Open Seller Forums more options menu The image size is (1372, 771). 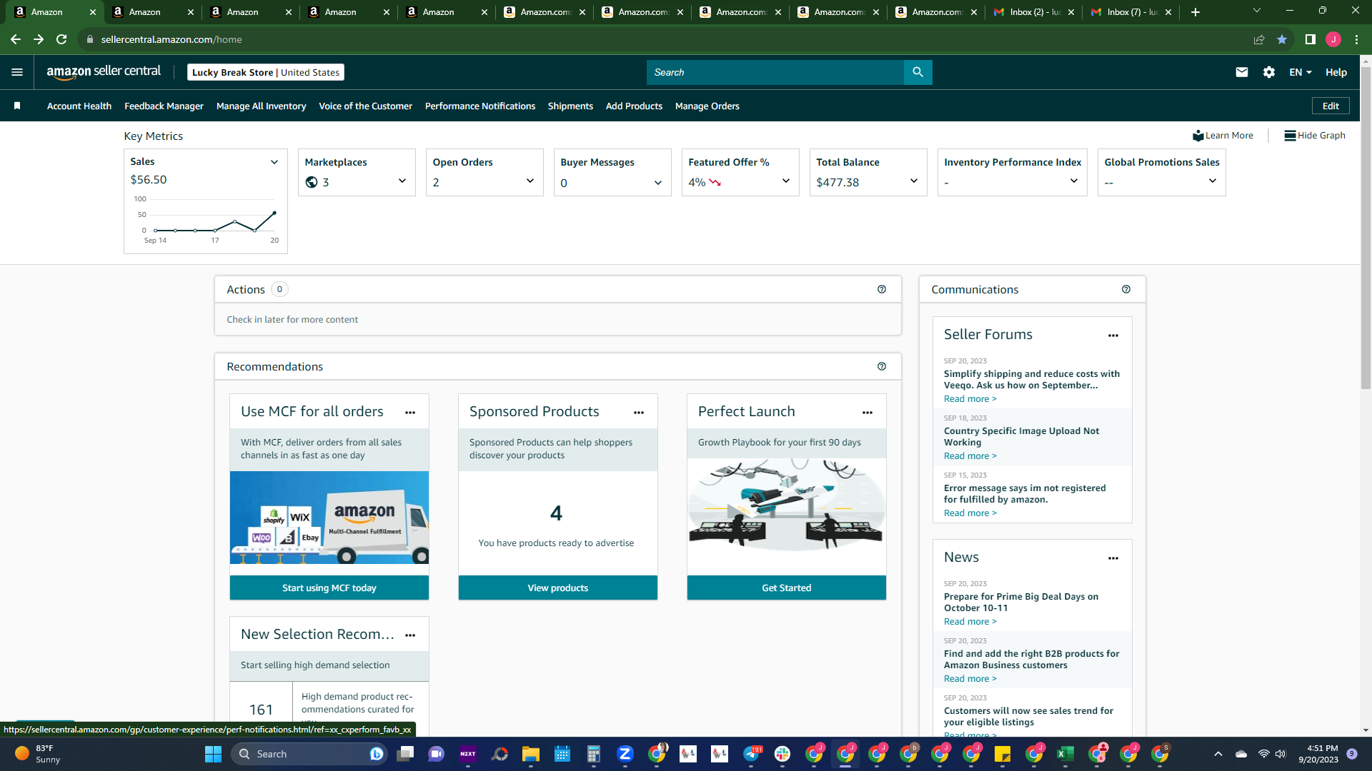[1113, 336]
